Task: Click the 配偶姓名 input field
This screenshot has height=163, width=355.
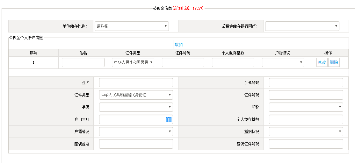Action: pyautogui.click(x=136, y=144)
